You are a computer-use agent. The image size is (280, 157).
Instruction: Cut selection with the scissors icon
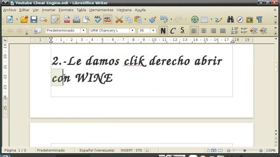click(x=119, y=19)
